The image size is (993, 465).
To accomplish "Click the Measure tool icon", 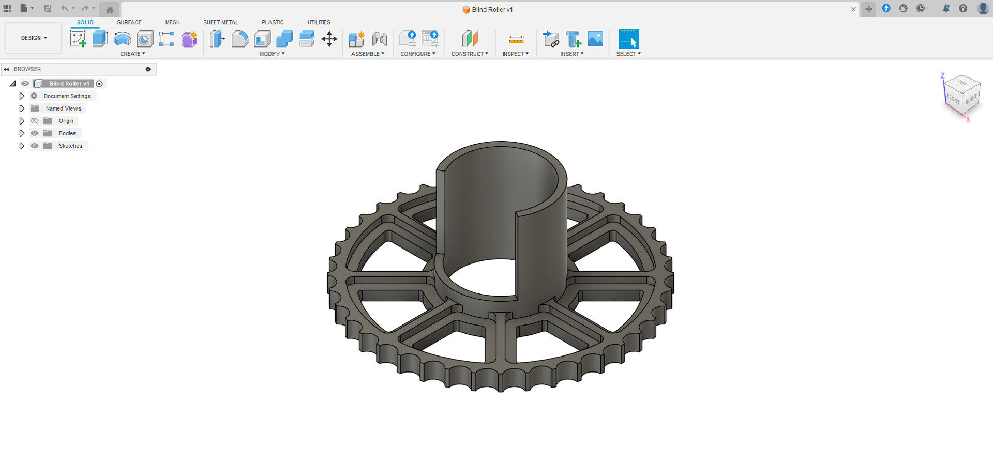I will (x=516, y=39).
